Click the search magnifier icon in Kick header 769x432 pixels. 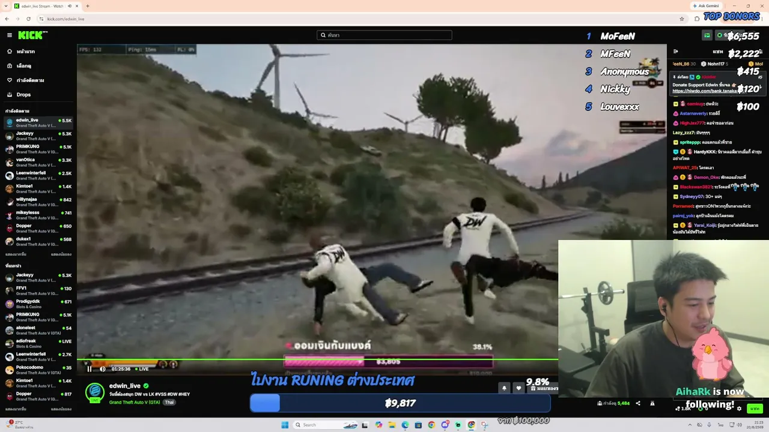click(323, 35)
